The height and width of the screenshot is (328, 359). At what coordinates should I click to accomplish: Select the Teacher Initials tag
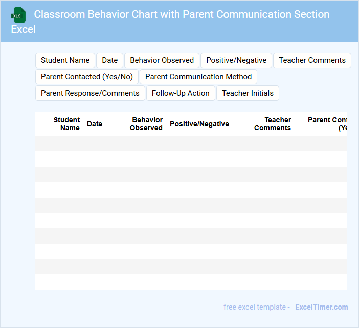click(x=248, y=93)
